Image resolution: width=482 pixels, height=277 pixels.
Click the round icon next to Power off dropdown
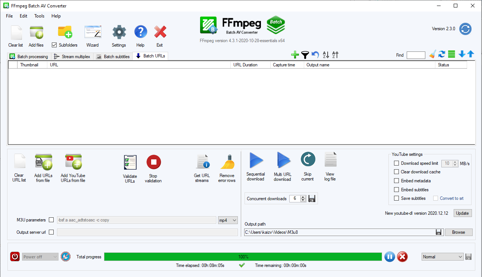(x=66, y=256)
